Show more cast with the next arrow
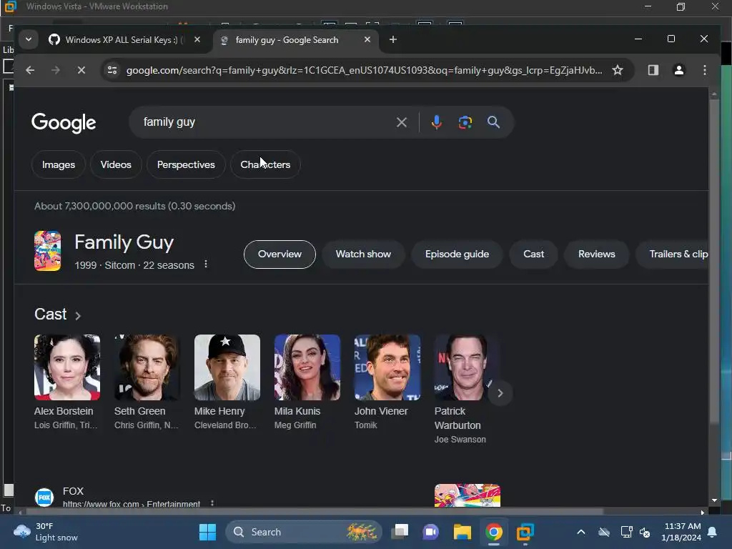Screen dimensions: 732x549 pos(500,393)
